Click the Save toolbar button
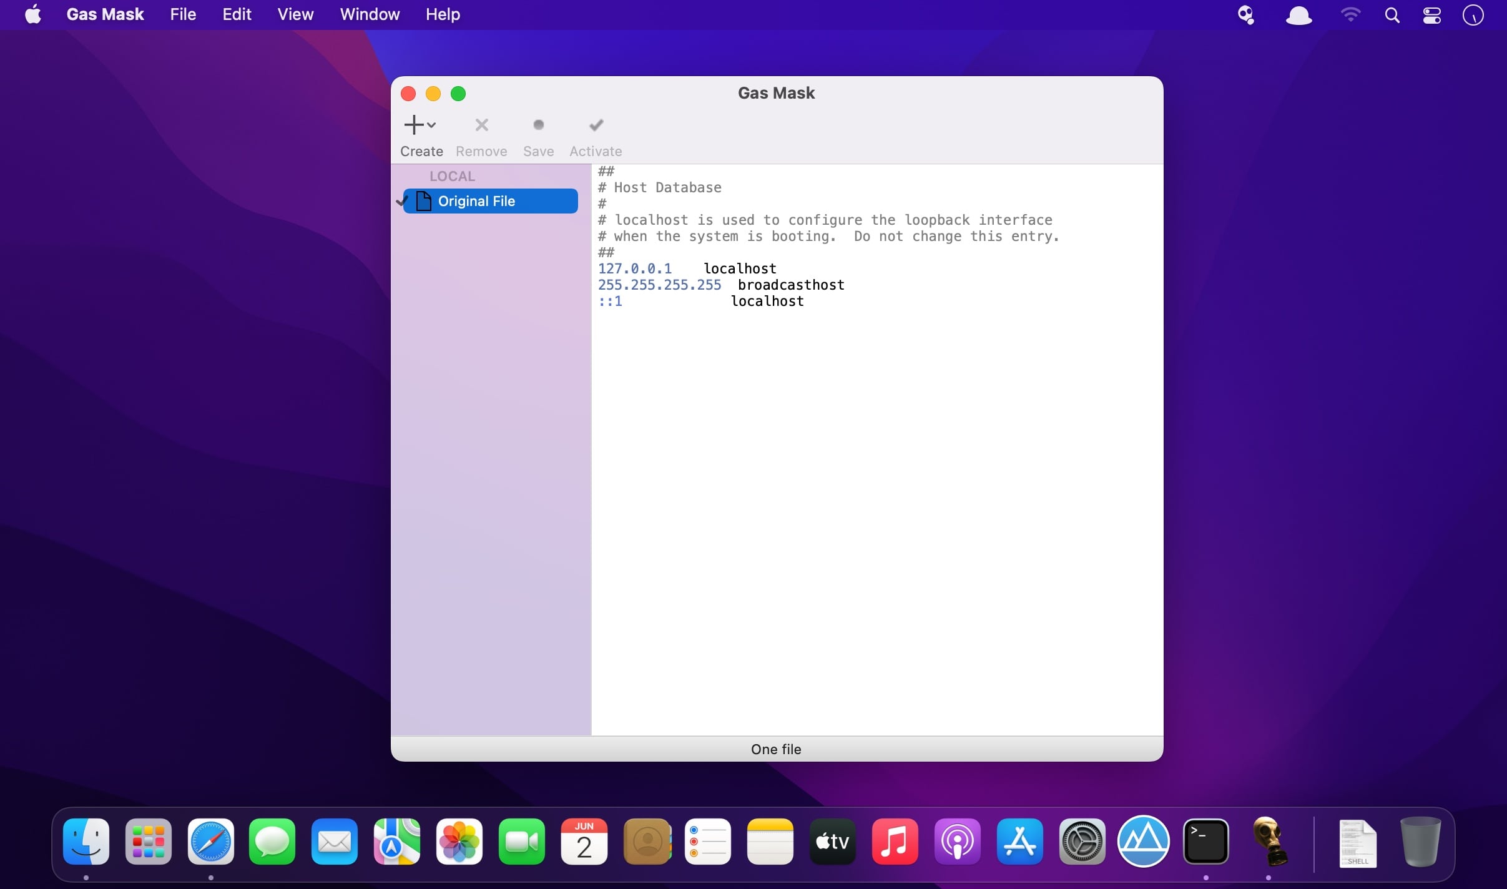This screenshot has width=1507, height=889. pyautogui.click(x=538, y=136)
